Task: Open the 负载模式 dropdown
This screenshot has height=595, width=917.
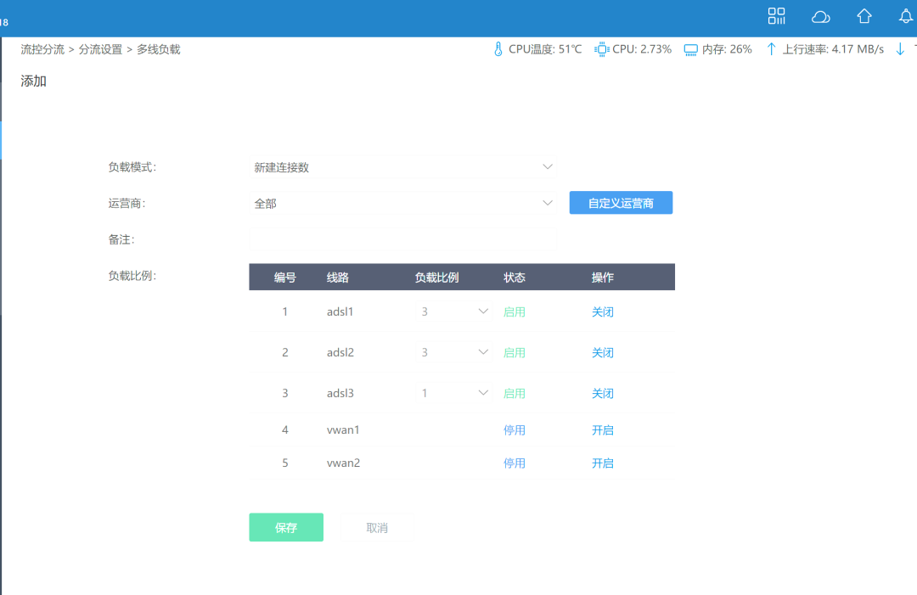Action: [403, 167]
